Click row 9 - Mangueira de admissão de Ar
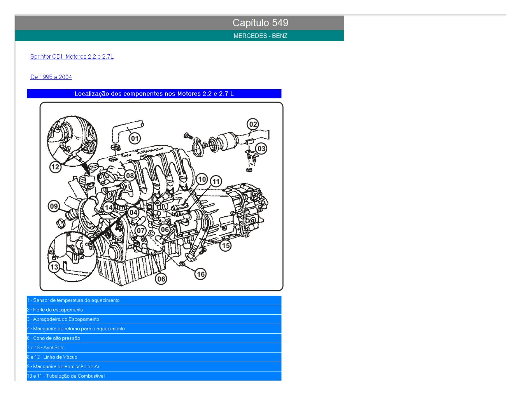 click(x=154, y=366)
